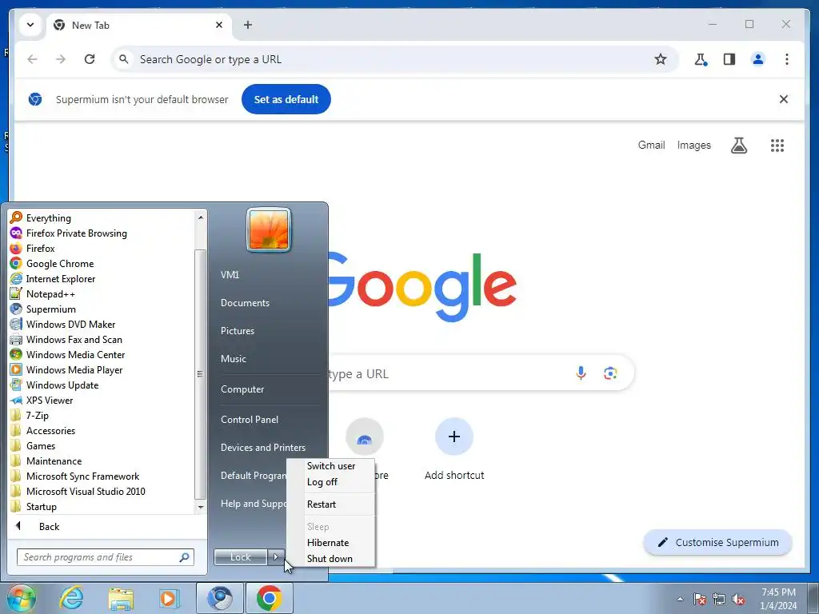
Task: Open Computer from the Start menu
Action: [242, 389]
